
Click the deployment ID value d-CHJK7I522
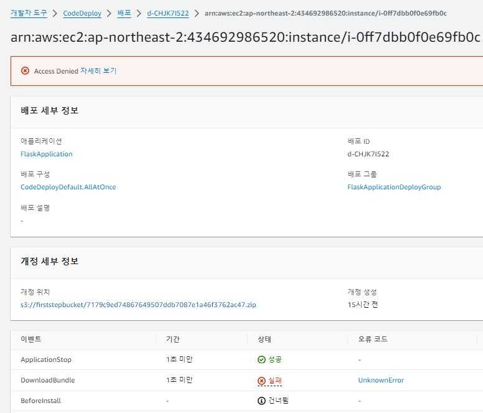[368, 154]
